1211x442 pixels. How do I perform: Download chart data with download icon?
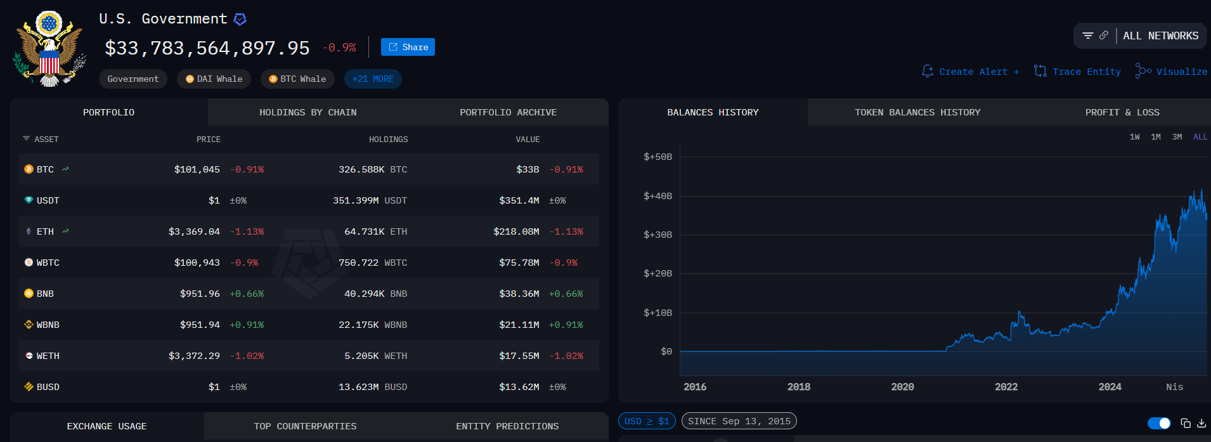point(1201,423)
